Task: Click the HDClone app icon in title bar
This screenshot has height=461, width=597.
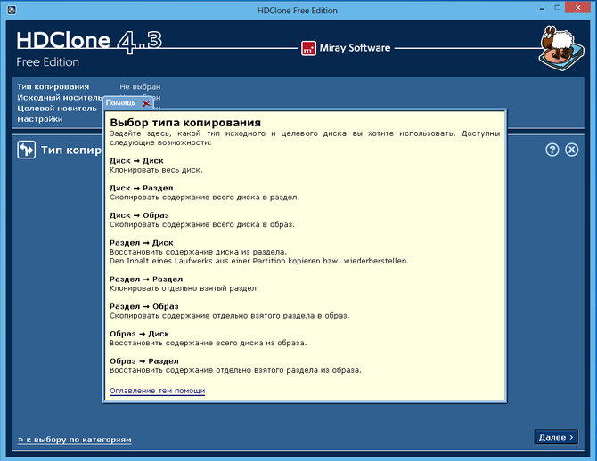Action: [x=12, y=10]
